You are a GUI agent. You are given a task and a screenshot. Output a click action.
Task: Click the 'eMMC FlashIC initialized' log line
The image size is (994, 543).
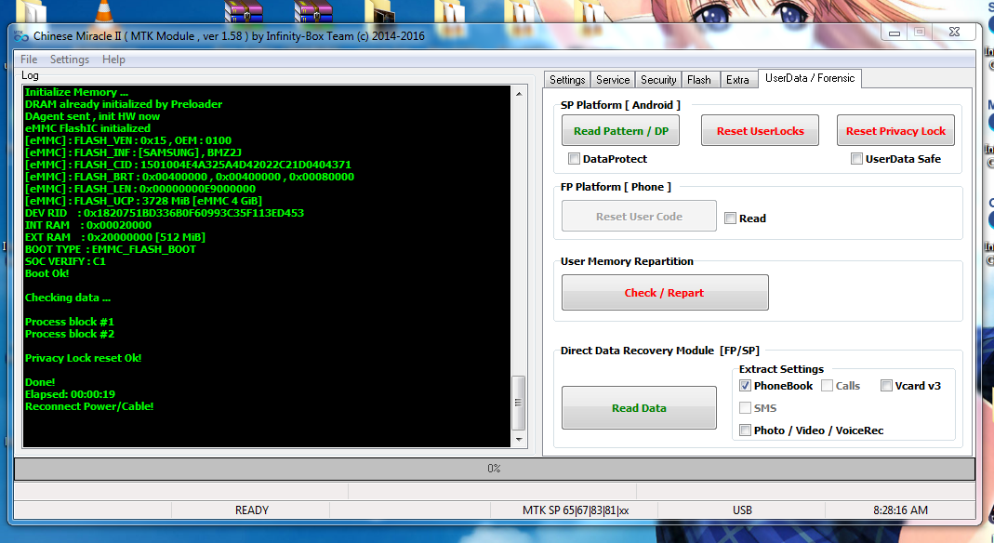(x=87, y=128)
